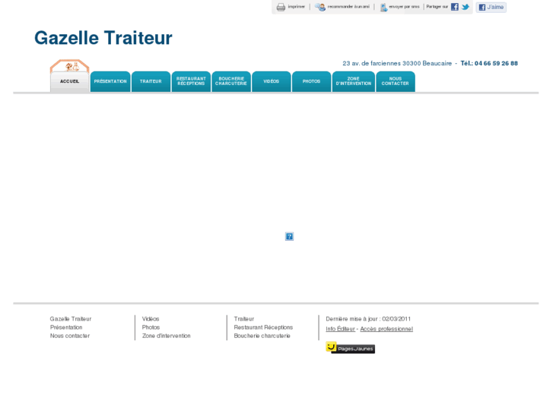The height and width of the screenshot is (414, 553).
Task: Click the missing plugin question mark icon
Action: (x=289, y=236)
